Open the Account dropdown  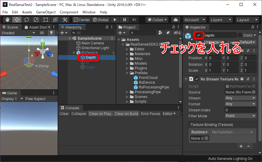[195, 20]
